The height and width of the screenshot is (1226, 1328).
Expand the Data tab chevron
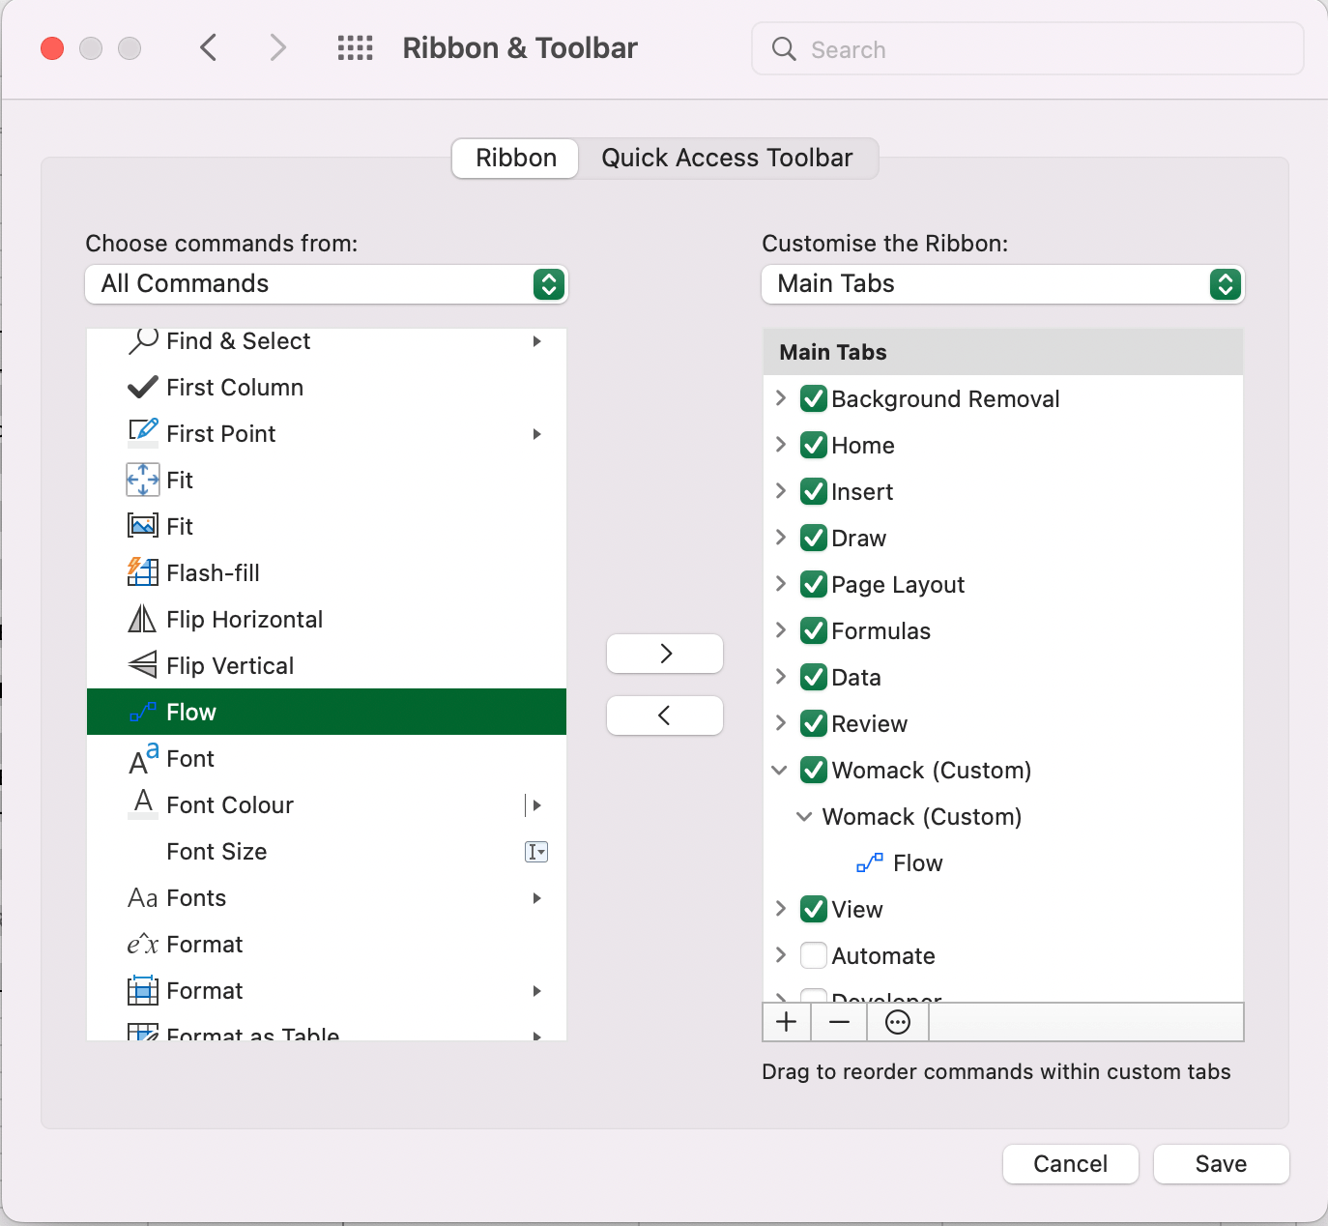pyautogui.click(x=781, y=677)
